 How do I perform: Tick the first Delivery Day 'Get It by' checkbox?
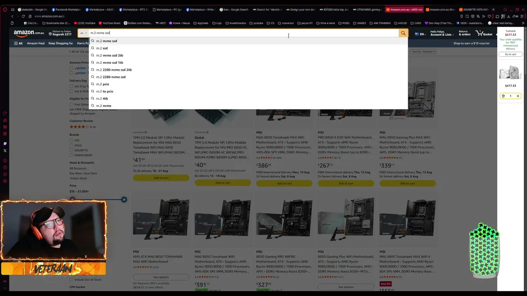tap(71, 86)
